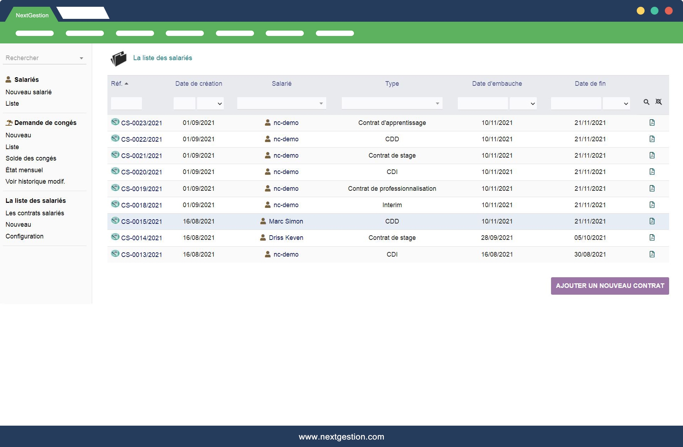Download PDF of contract CS-0015/2021
Viewport: 683px width, 447px height.
[x=652, y=221]
